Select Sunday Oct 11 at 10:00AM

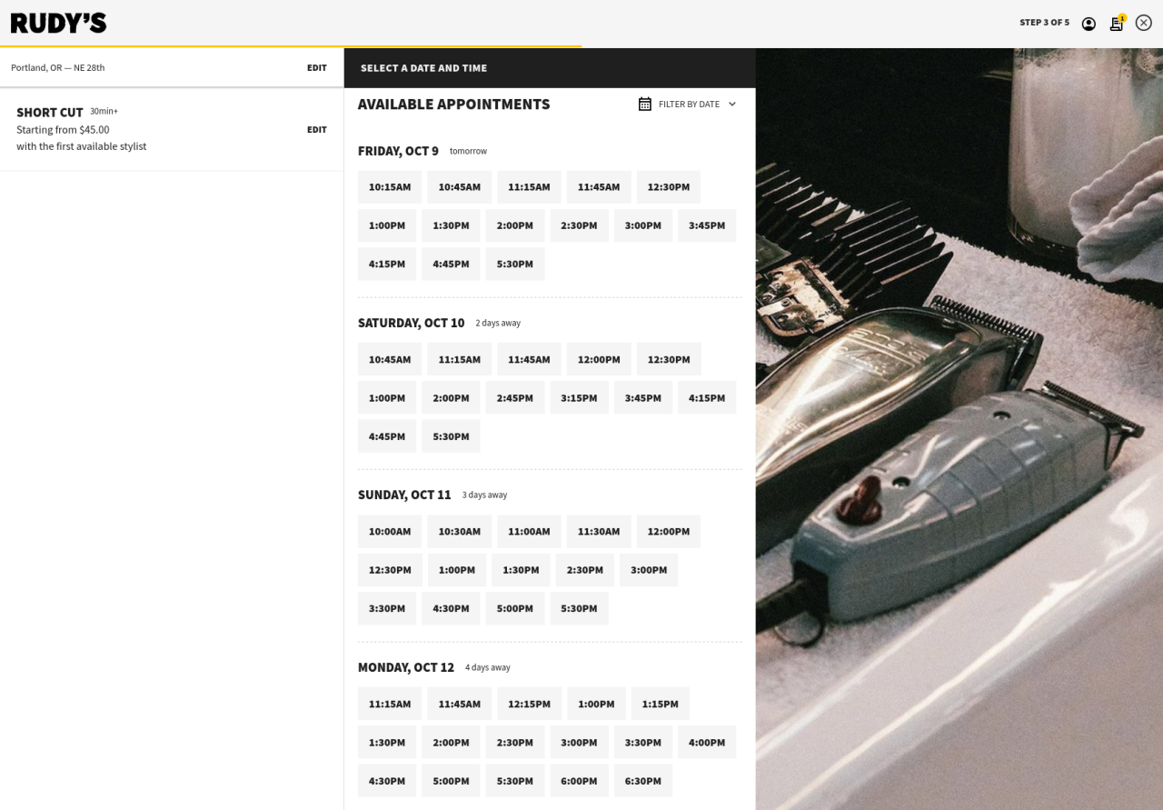(x=390, y=532)
